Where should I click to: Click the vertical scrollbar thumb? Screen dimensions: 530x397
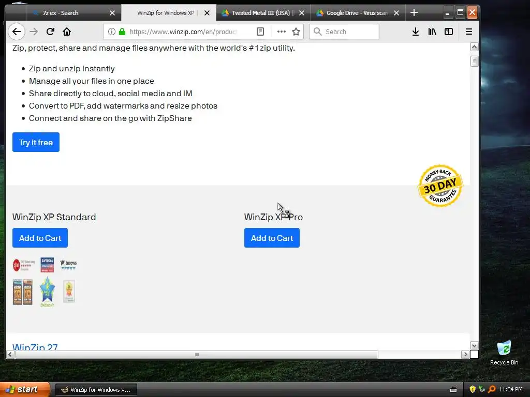pyautogui.click(x=474, y=62)
